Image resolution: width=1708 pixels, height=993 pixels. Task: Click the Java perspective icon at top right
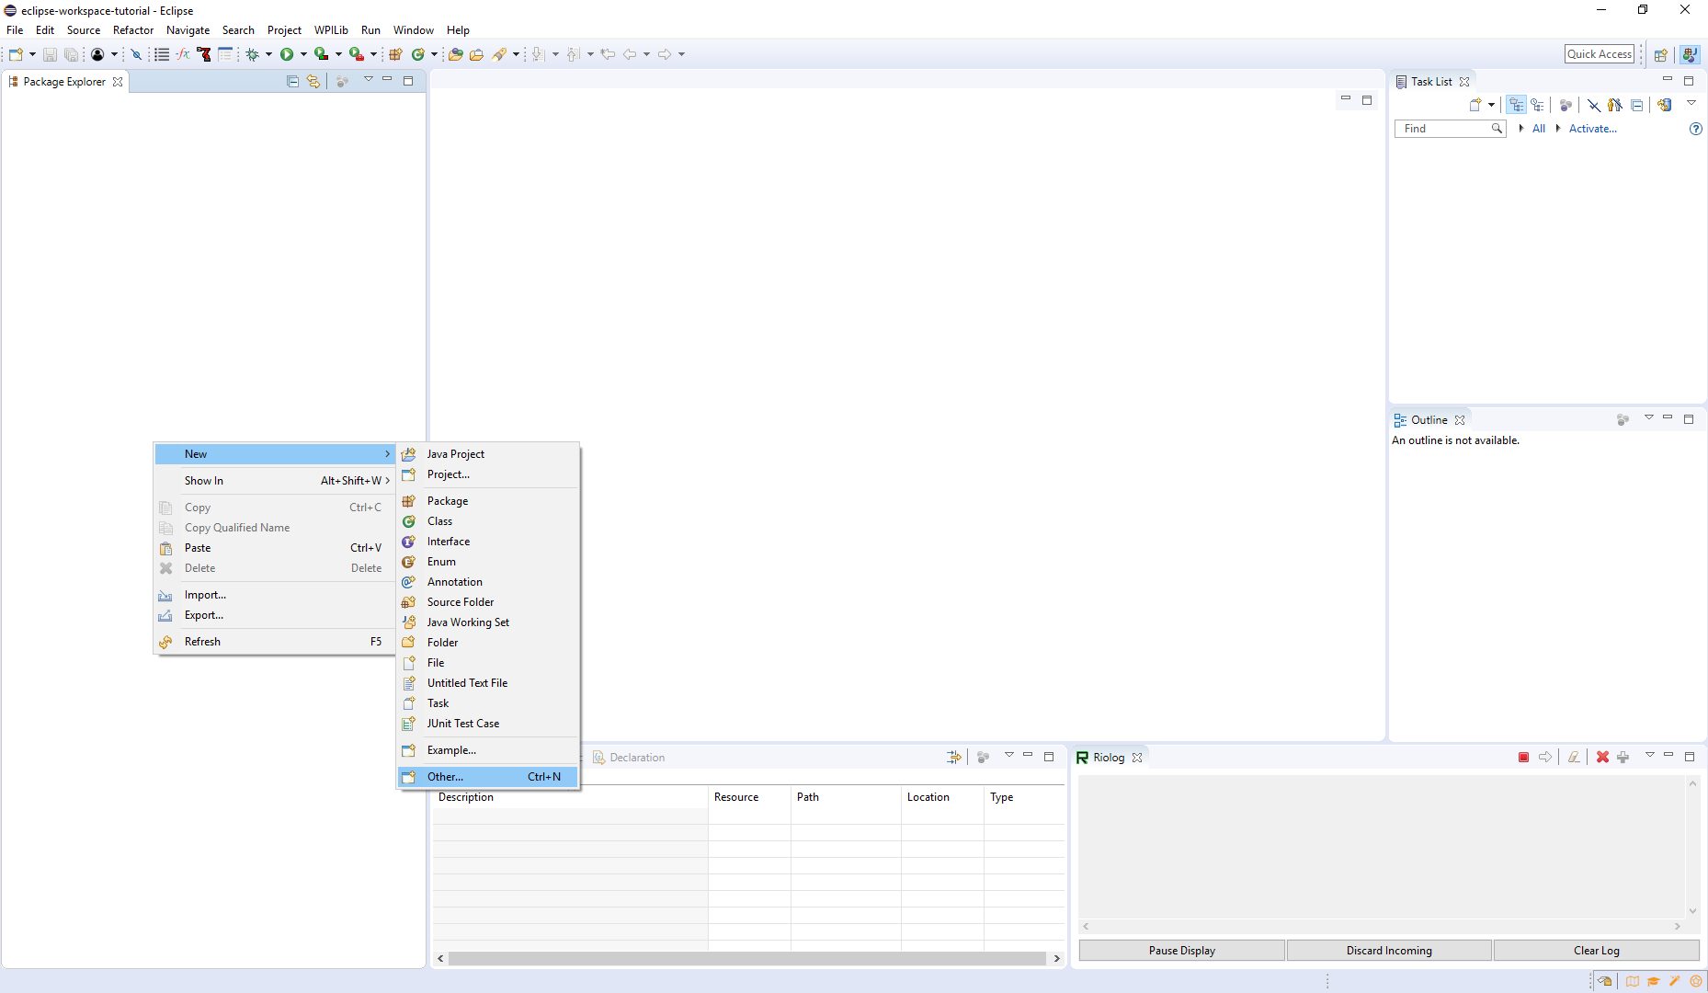click(x=1691, y=54)
